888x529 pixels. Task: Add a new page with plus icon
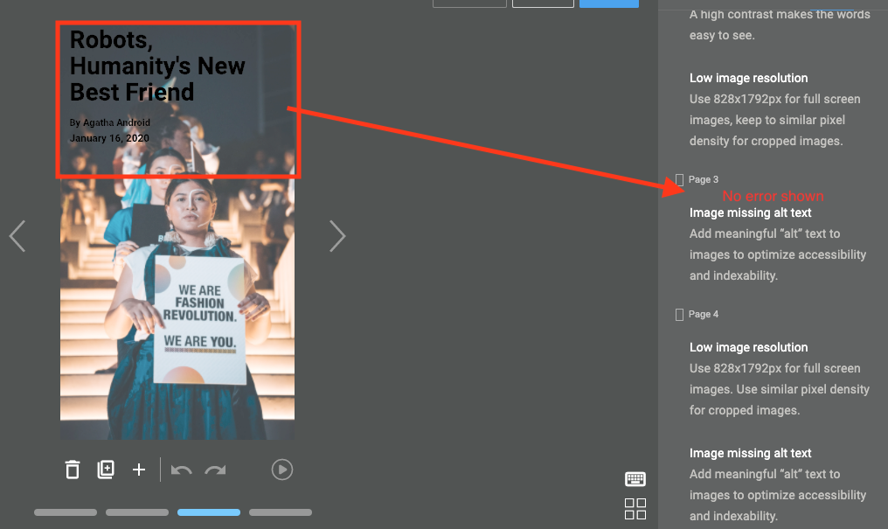click(139, 470)
